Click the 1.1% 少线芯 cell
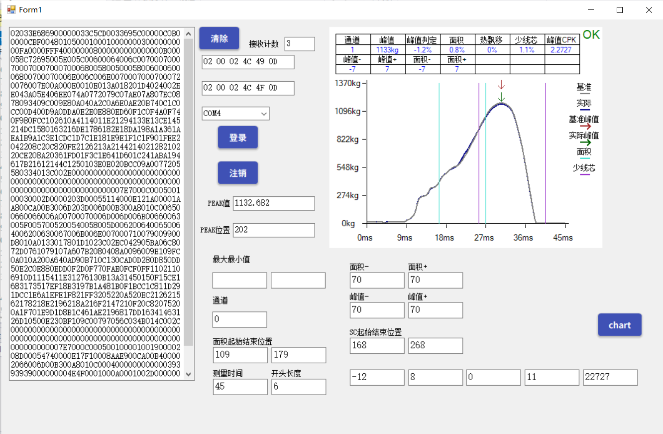The height and width of the screenshot is (434, 663). pyautogui.click(x=527, y=50)
